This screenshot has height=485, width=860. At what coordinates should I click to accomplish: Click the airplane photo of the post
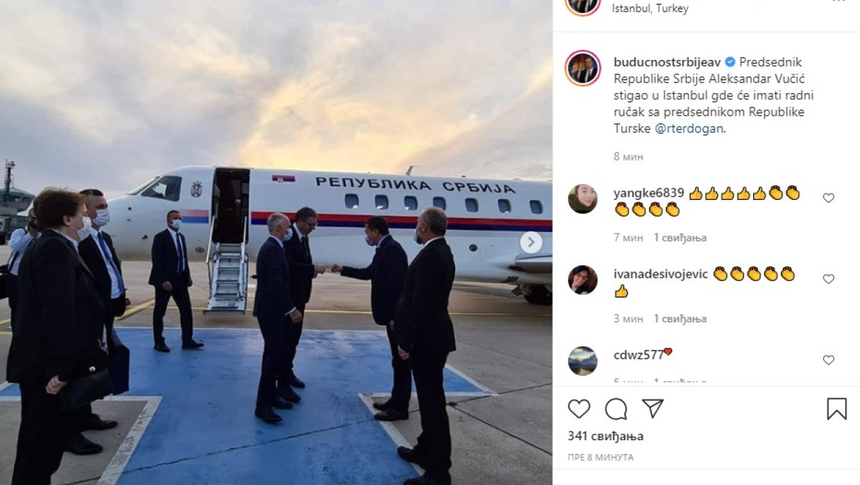pos(276,242)
